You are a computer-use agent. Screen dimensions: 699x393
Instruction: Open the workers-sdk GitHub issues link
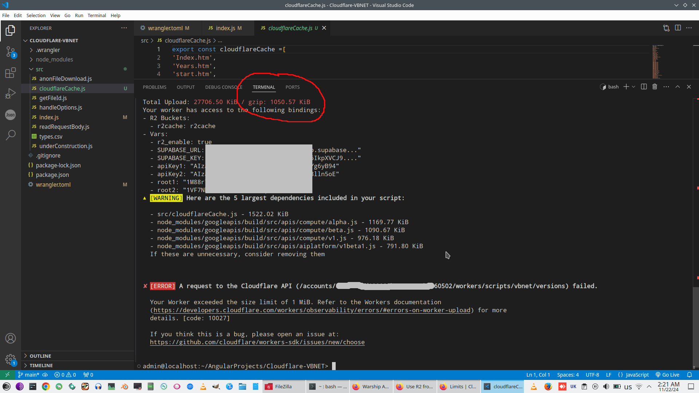pos(257,342)
